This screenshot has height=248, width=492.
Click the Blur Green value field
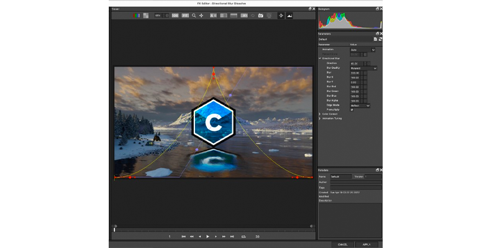(x=355, y=92)
